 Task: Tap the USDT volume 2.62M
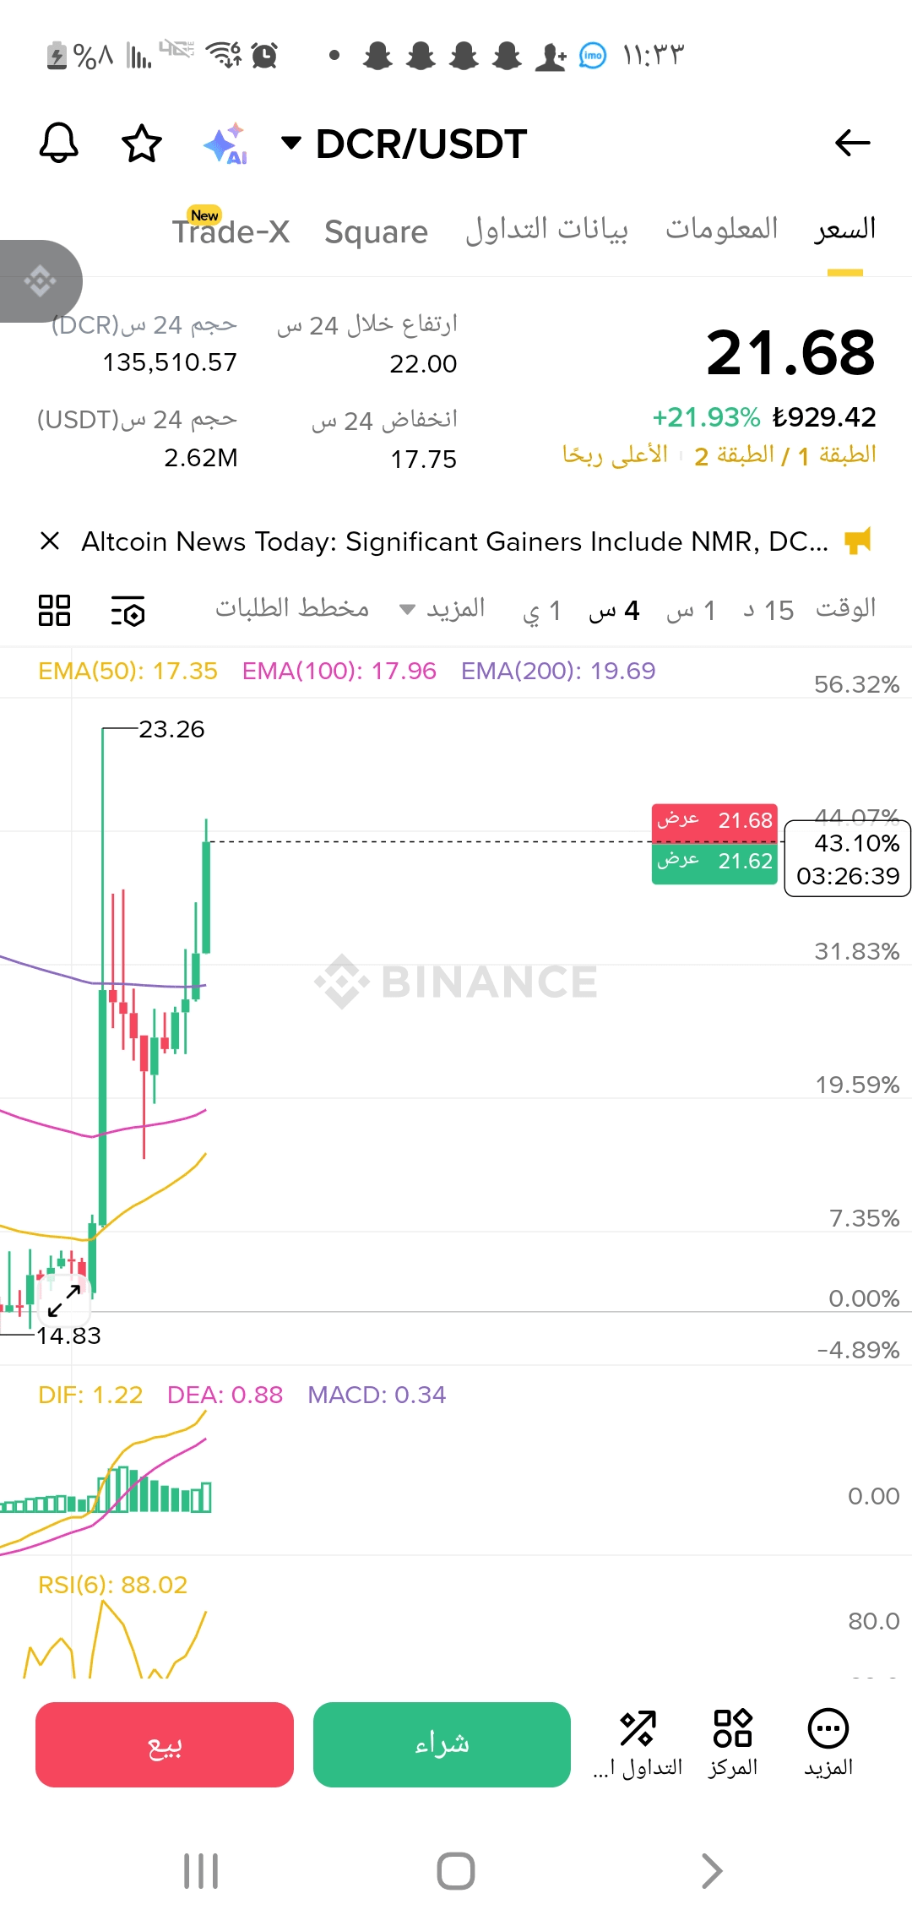point(201,458)
